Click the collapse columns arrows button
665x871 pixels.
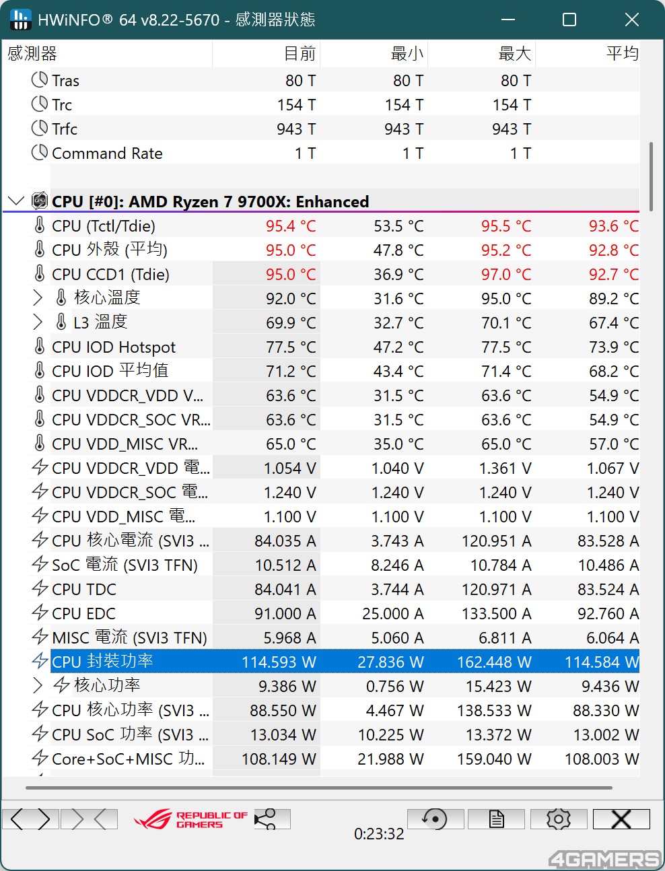[89, 818]
